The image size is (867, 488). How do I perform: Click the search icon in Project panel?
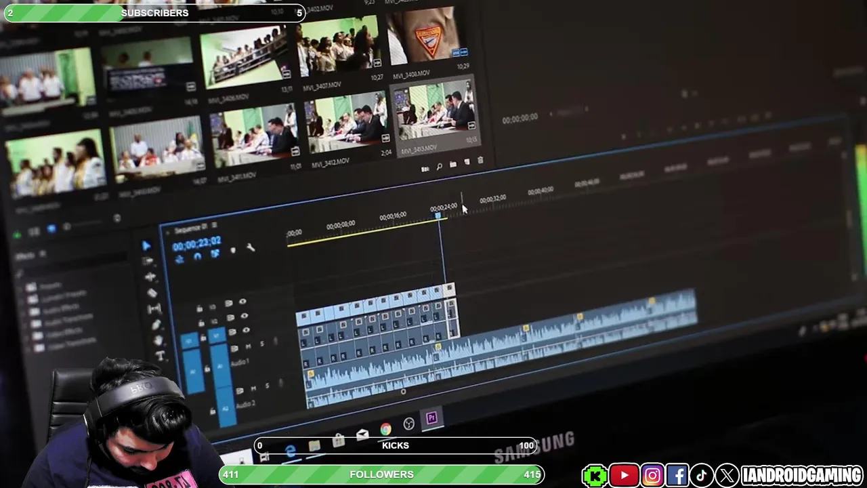coord(439,167)
